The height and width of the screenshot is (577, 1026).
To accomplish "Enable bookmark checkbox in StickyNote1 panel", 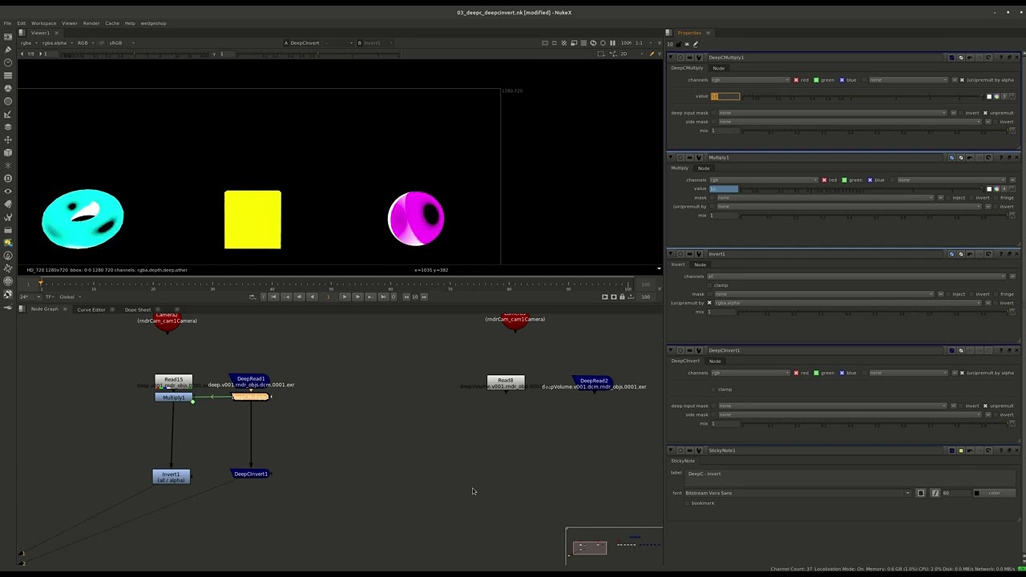I will [x=688, y=503].
